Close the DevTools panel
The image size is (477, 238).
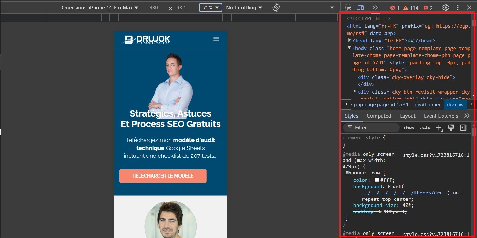[x=469, y=8]
